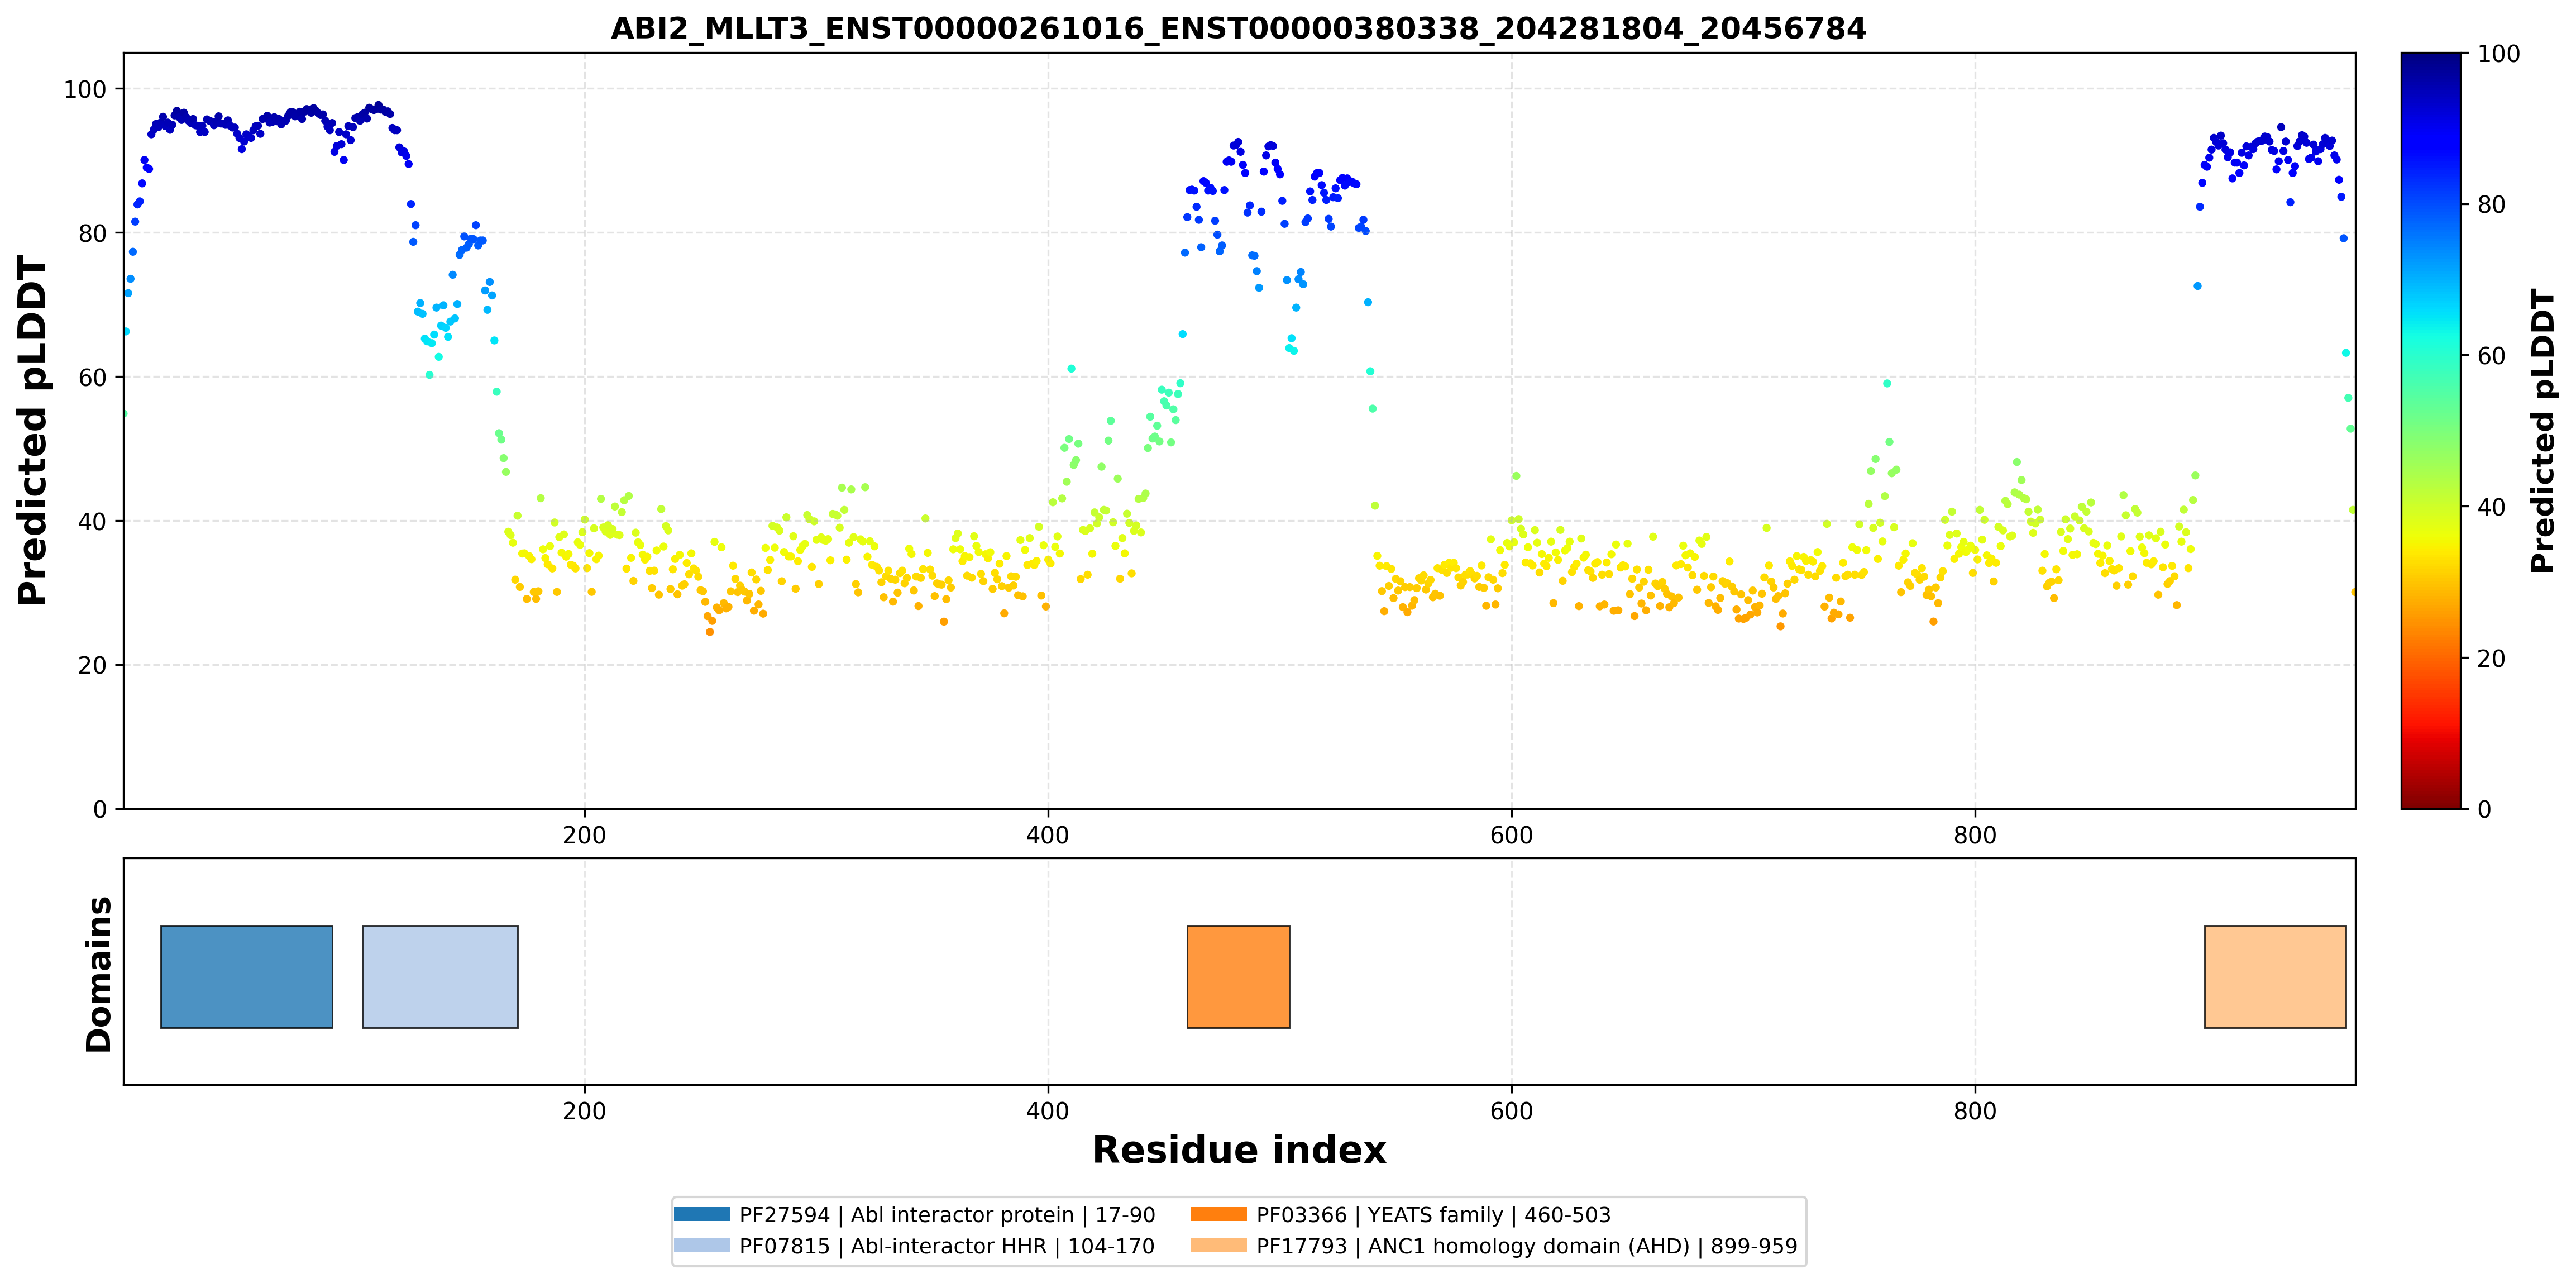
Task: Click the PF17793 legend color swatch
Action: pos(1219,1245)
